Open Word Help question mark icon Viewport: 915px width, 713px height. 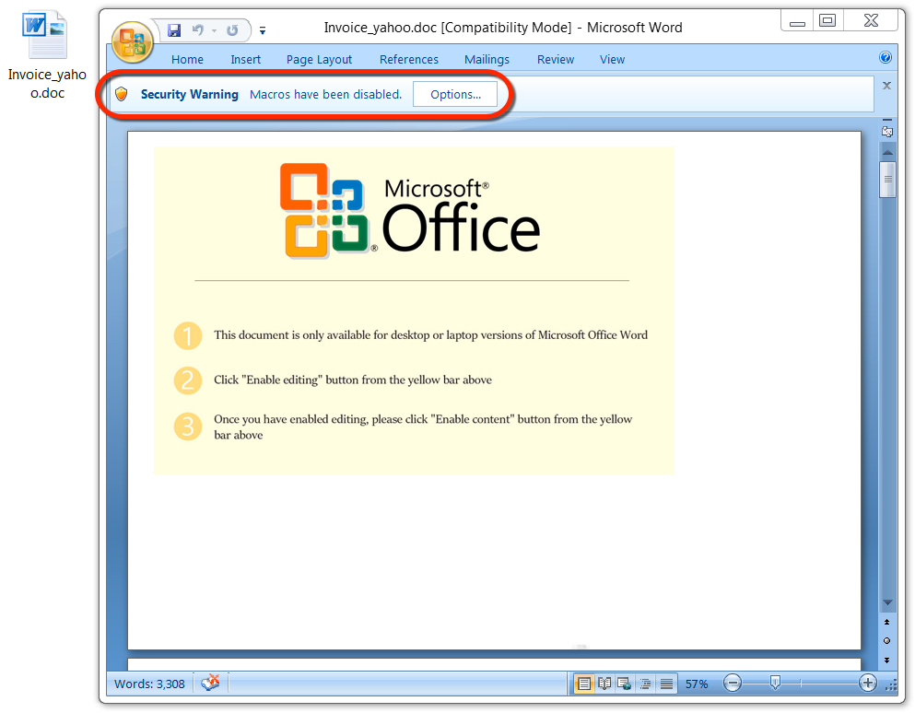886,57
